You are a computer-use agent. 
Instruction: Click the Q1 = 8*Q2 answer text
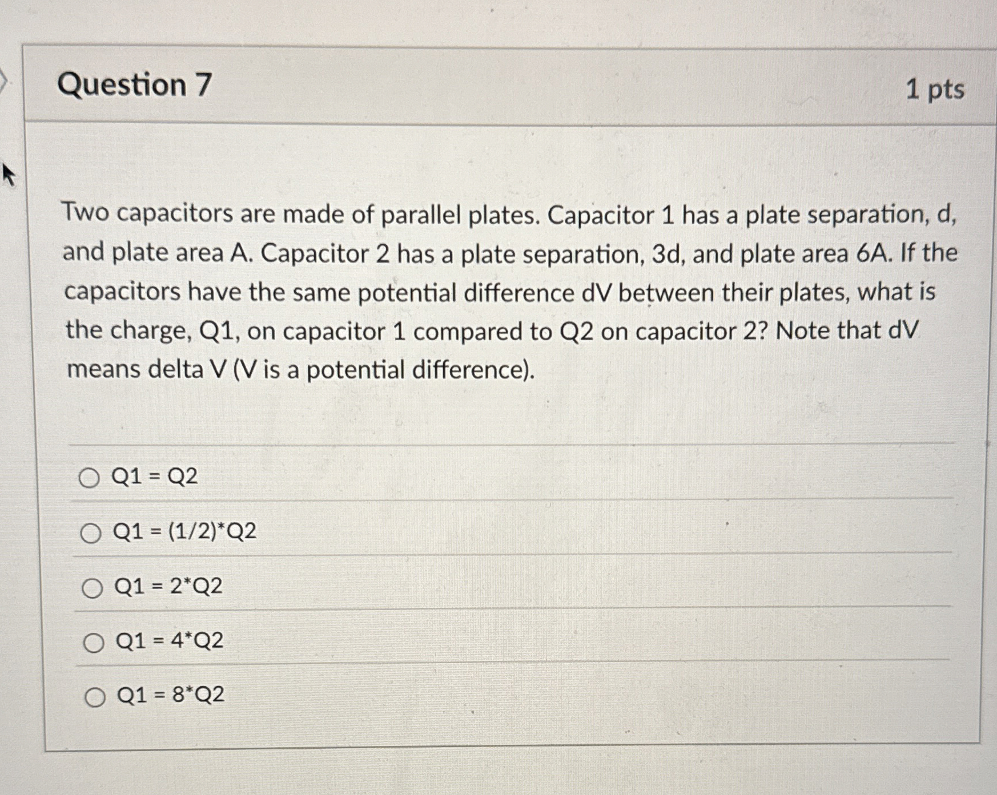[x=170, y=696]
